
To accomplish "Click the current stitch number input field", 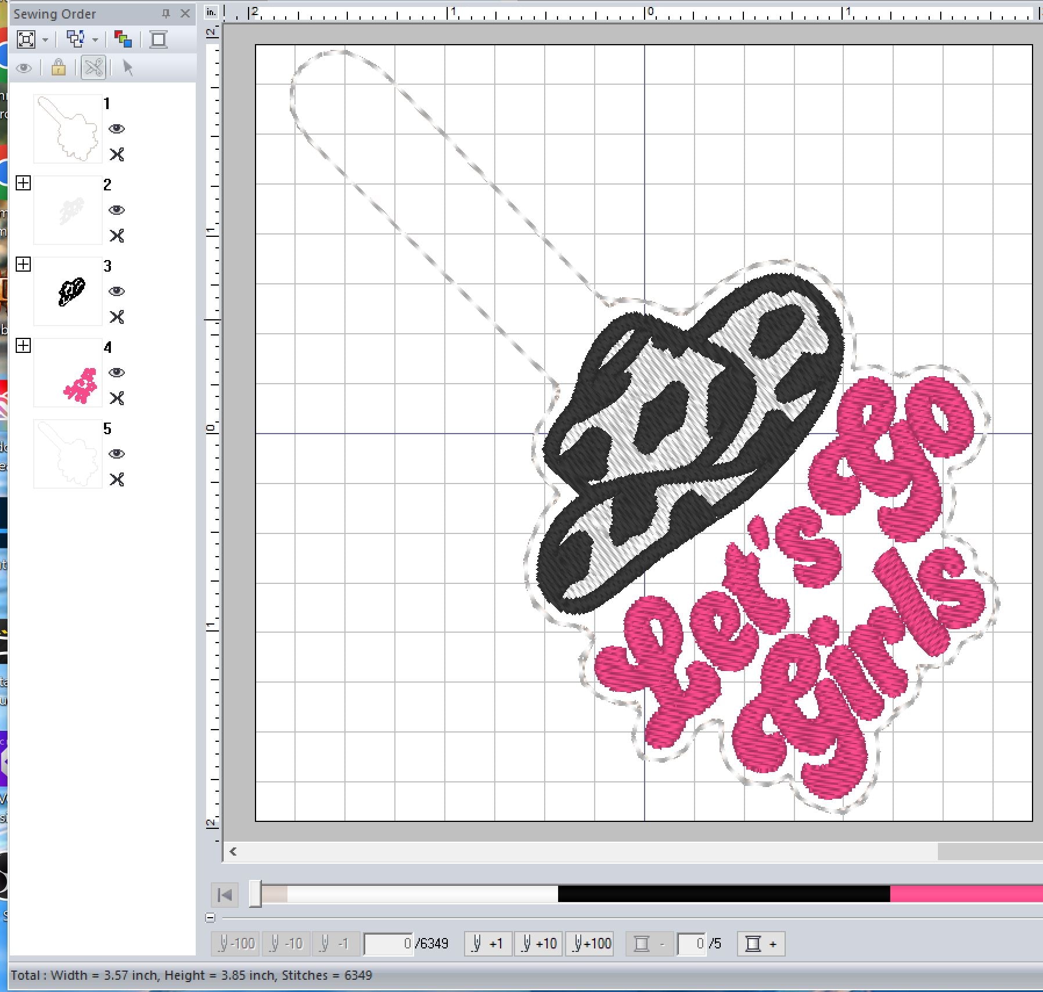I will click(x=389, y=944).
